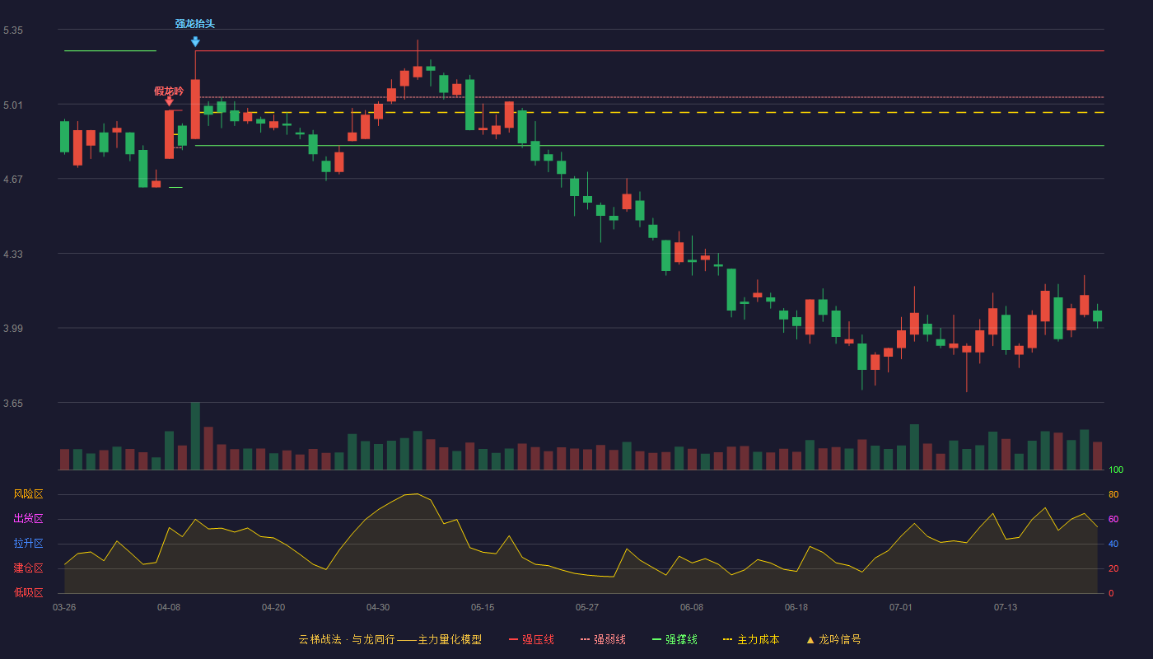
Task: Click the tallest volume bar in the volume panel
Action: click(195, 436)
